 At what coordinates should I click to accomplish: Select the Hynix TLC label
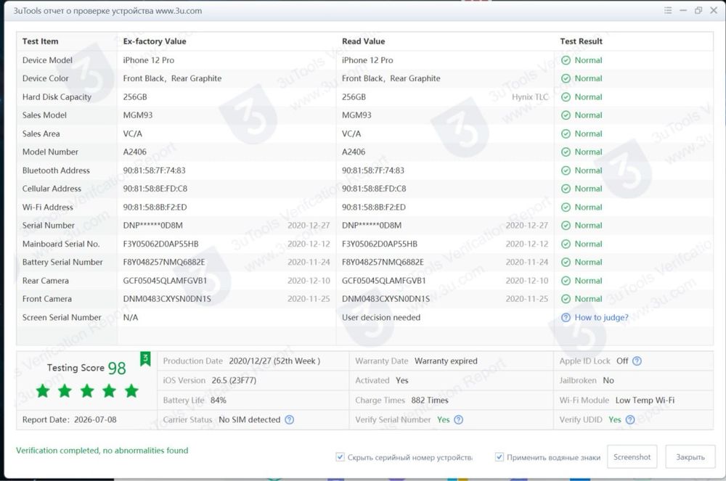click(x=530, y=96)
